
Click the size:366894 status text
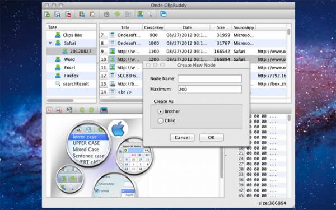point(272,203)
